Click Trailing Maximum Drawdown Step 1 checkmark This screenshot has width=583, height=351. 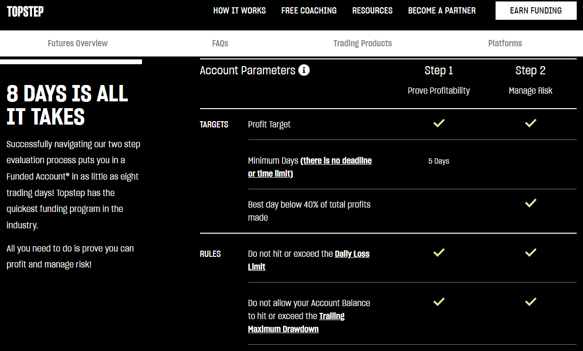point(439,302)
